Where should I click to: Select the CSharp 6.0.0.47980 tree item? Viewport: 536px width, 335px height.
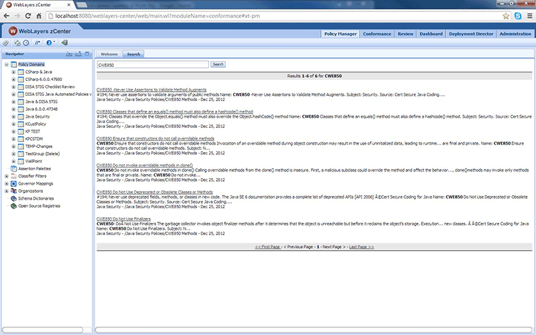pos(44,79)
